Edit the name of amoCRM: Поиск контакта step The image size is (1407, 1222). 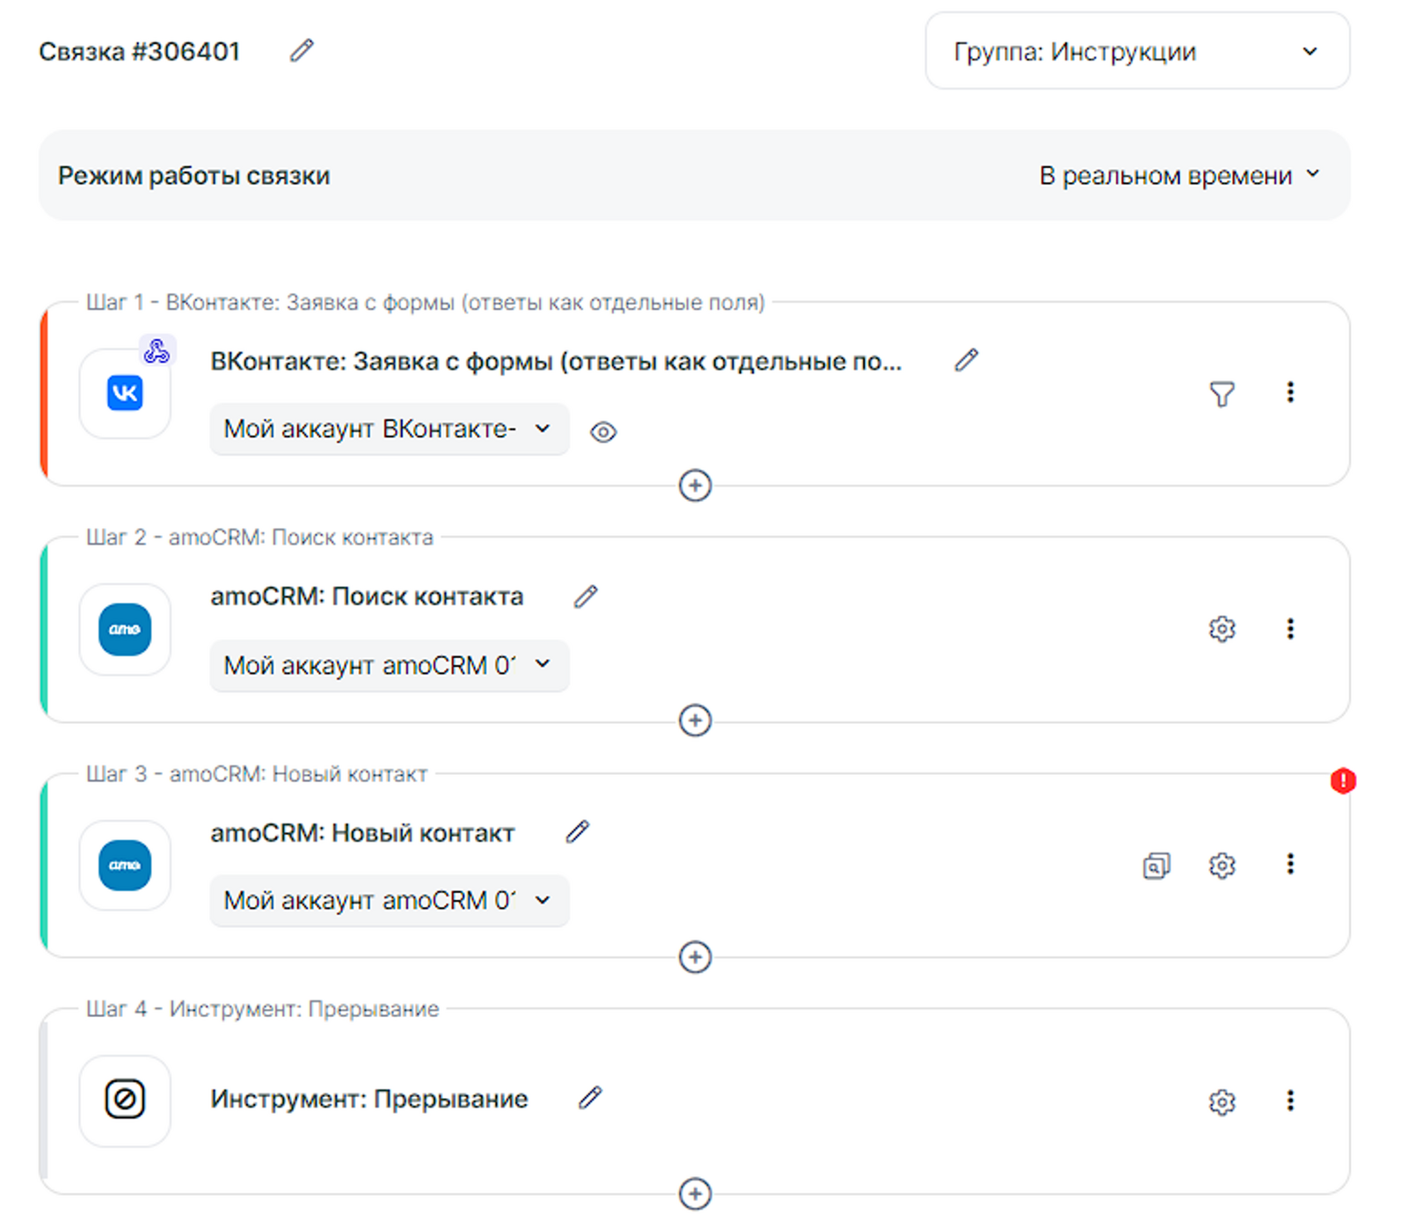pos(586,596)
